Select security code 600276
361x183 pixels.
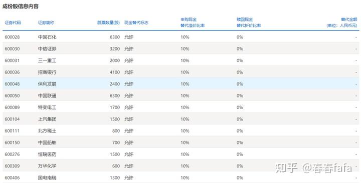click(12, 154)
